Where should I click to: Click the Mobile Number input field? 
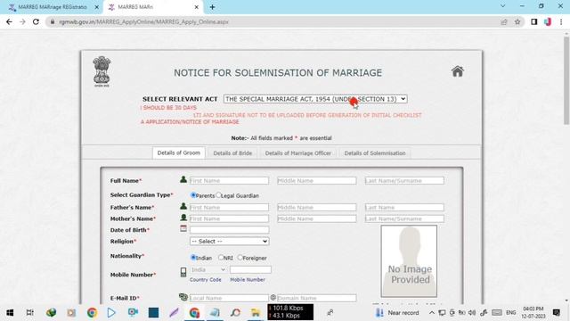click(x=250, y=269)
